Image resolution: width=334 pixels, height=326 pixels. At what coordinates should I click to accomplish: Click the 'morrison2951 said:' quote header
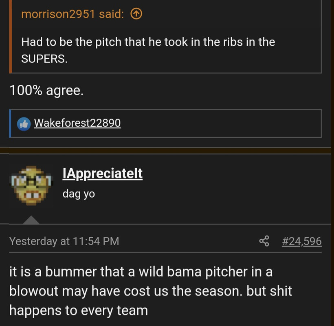point(73,14)
